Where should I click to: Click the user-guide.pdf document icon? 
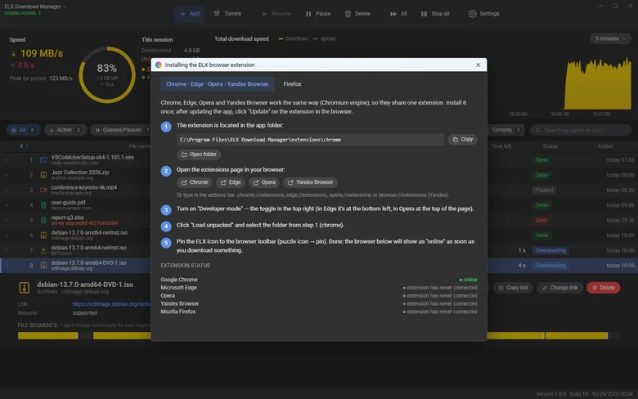tap(43, 205)
